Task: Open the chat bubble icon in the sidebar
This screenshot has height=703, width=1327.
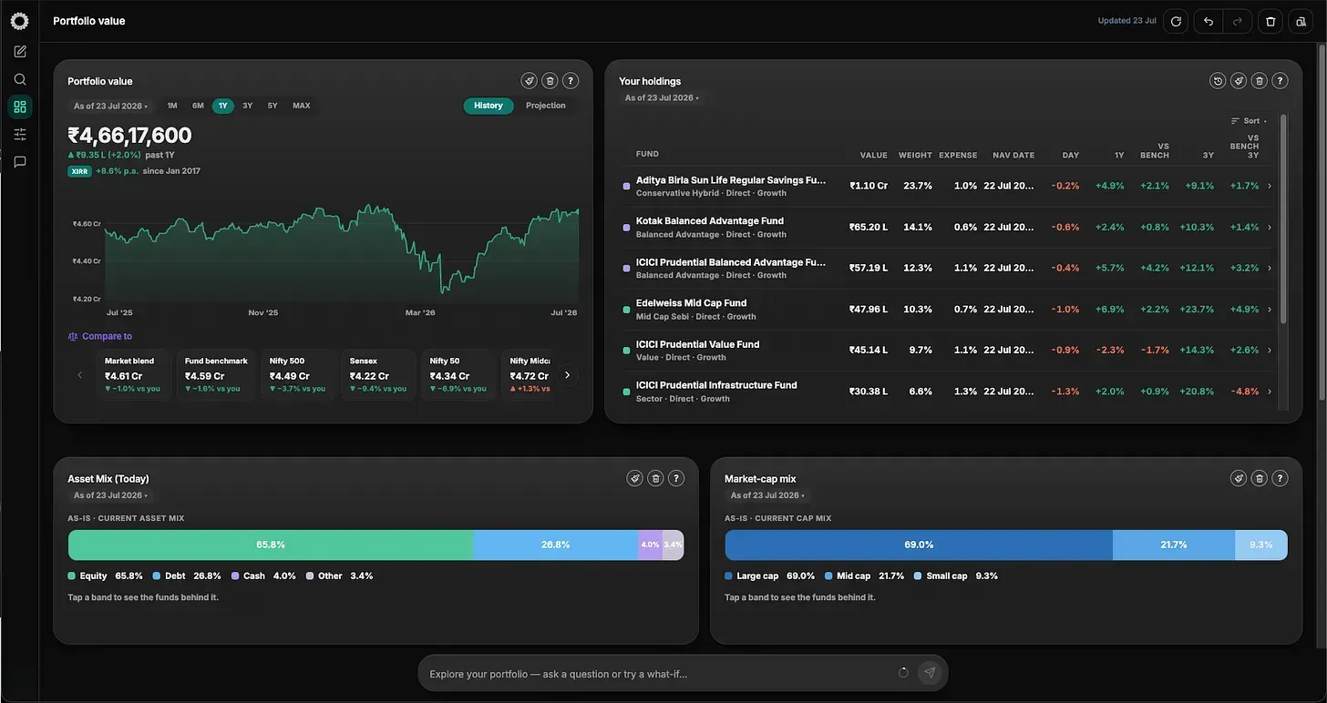Action: pos(20,162)
